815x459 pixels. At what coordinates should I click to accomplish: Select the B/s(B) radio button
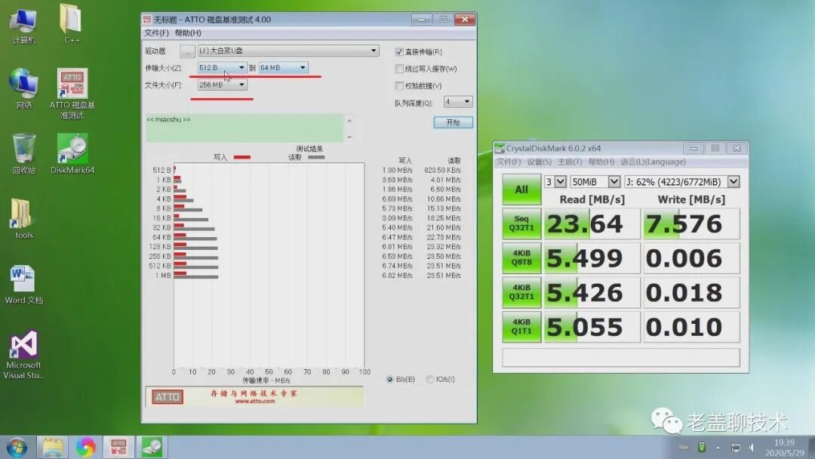(x=389, y=380)
